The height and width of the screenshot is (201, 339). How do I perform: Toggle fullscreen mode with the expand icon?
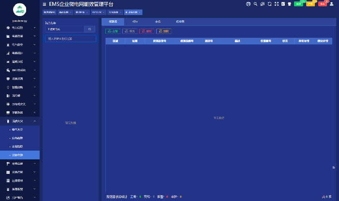(276, 4)
